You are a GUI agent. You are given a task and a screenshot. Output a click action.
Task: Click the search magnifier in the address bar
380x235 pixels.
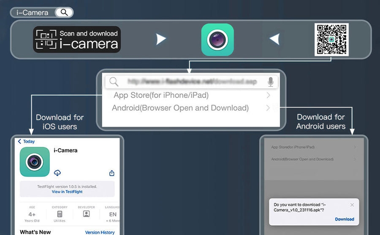point(114,82)
